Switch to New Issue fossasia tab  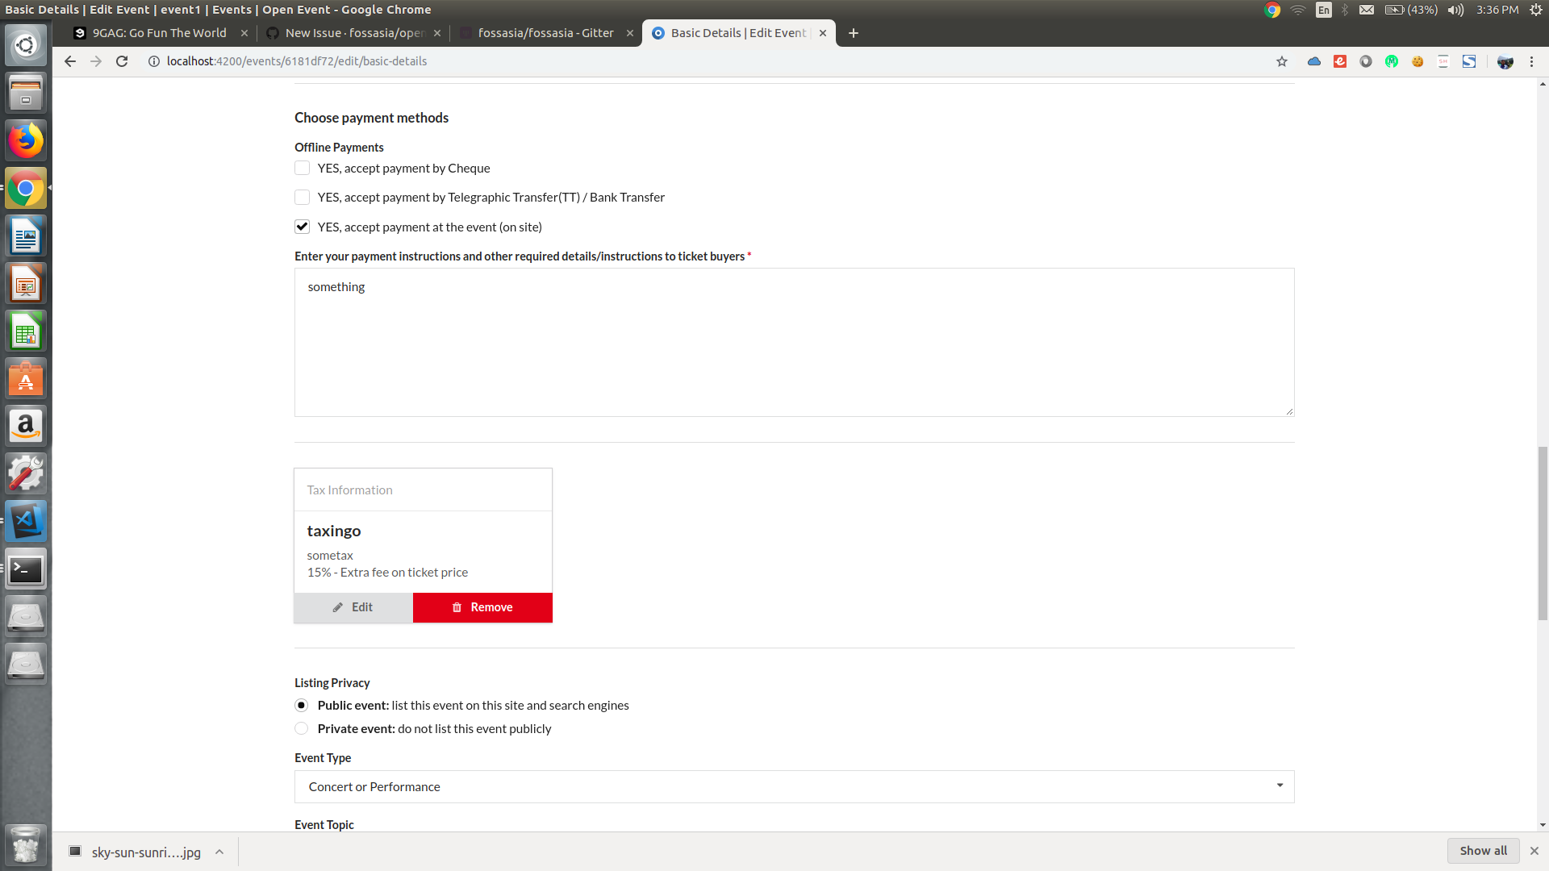pyautogui.click(x=353, y=33)
